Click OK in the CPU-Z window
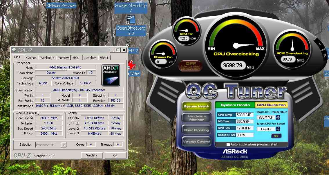 click(x=115, y=155)
